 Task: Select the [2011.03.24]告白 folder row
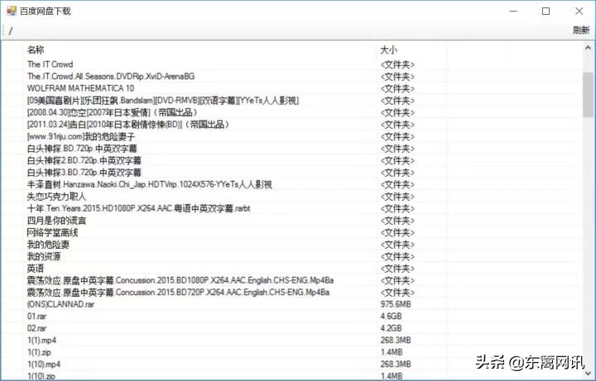pos(128,125)
